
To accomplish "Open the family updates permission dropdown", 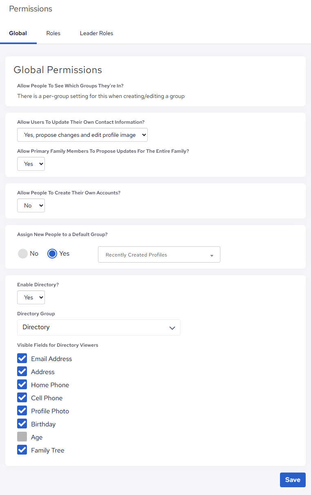I will coord(31,164).
